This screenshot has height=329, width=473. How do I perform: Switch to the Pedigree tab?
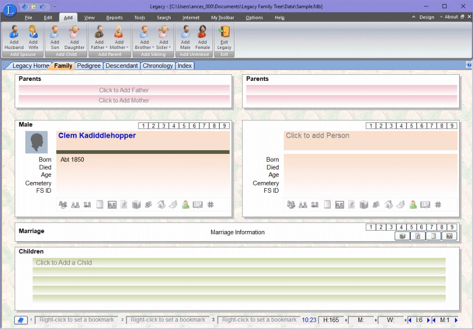89,66
